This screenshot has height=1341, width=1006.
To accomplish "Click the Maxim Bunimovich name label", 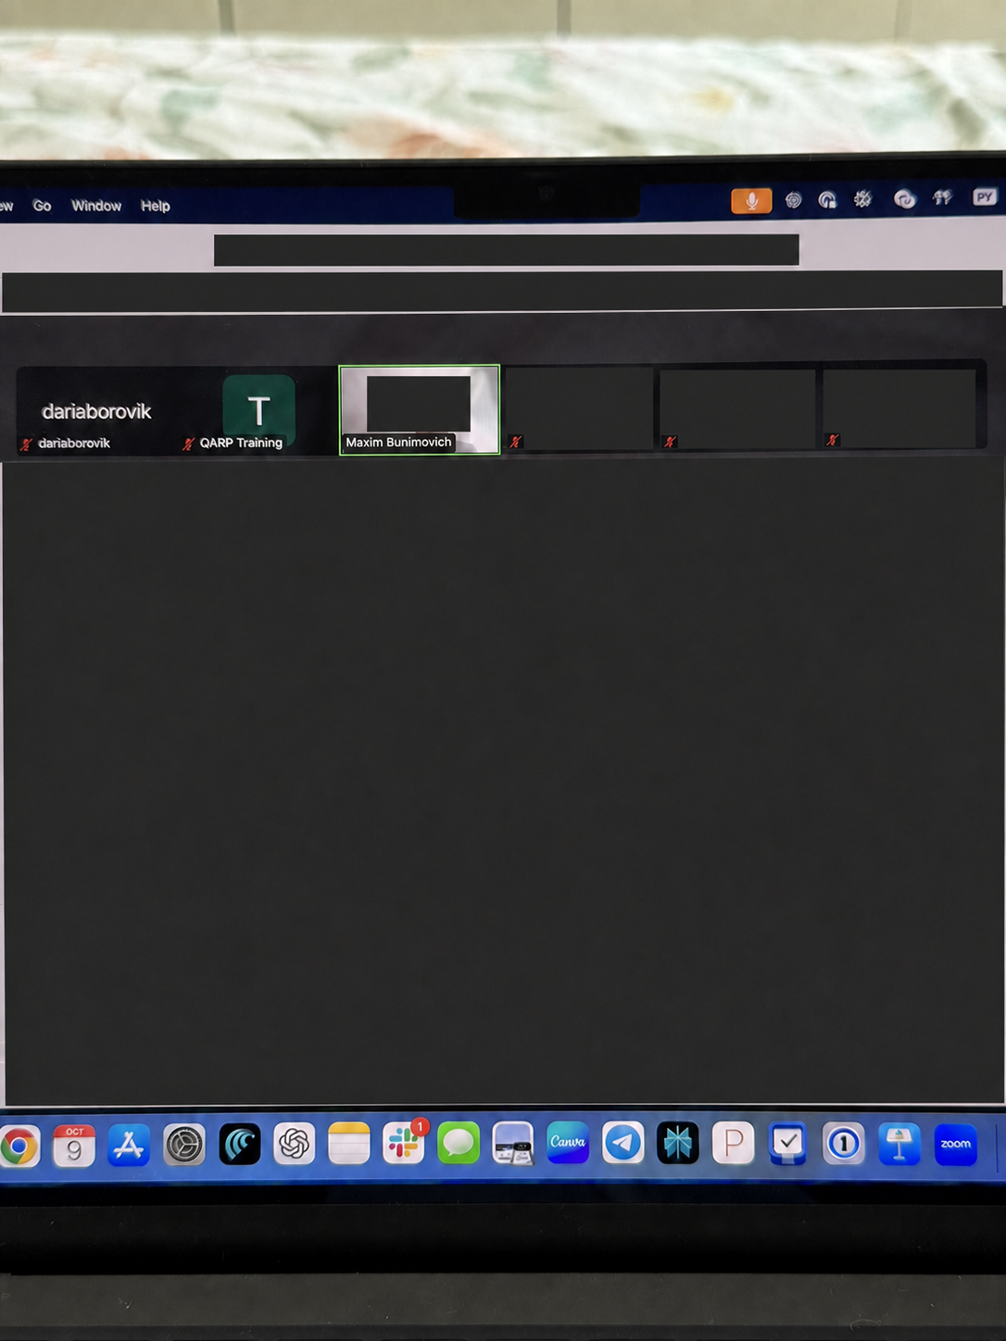I will pyautogui.click(x=398, y=443).
